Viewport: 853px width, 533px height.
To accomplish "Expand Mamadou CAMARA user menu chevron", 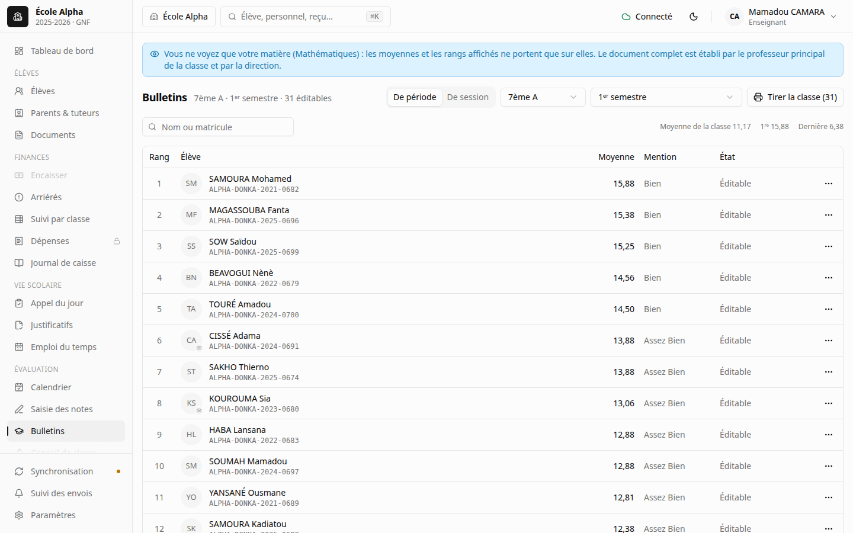I will [833, 17].
